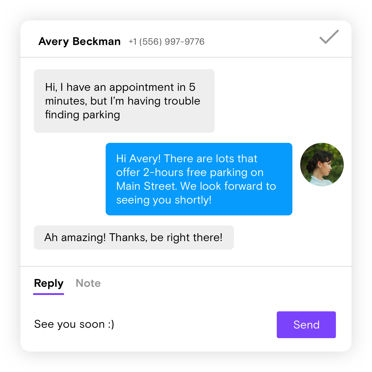372x372 pixels.
Task: Click the 'Hi Avery!' greeting text
Action: pyautogui.click(x=138, y=159)
